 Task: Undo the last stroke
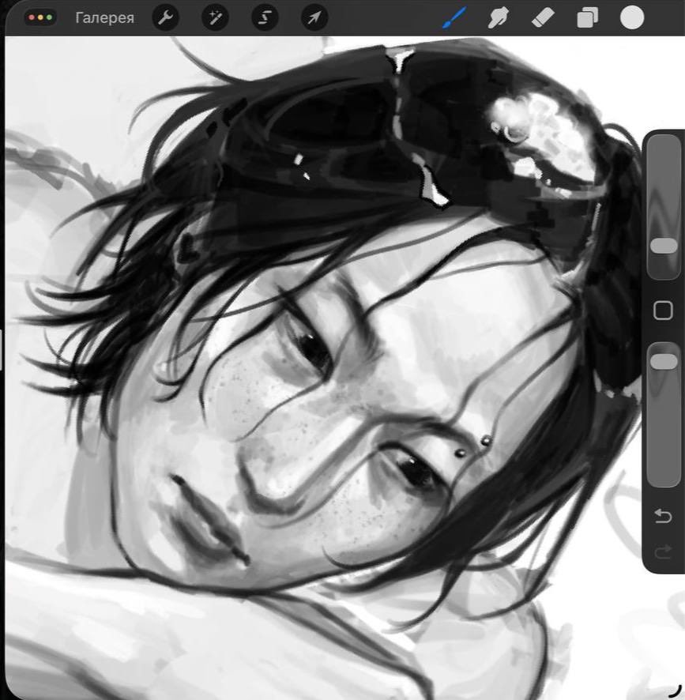(663, 516)
